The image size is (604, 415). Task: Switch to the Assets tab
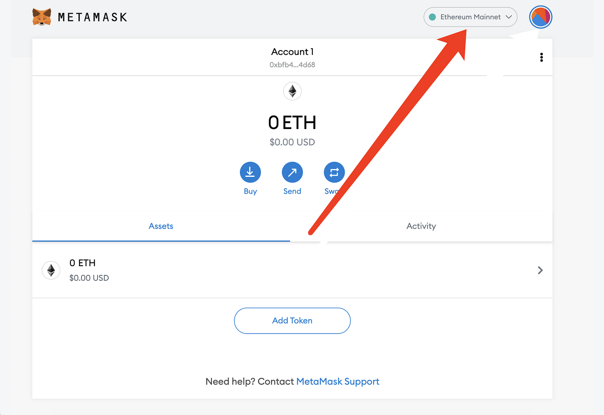[161, 226]
